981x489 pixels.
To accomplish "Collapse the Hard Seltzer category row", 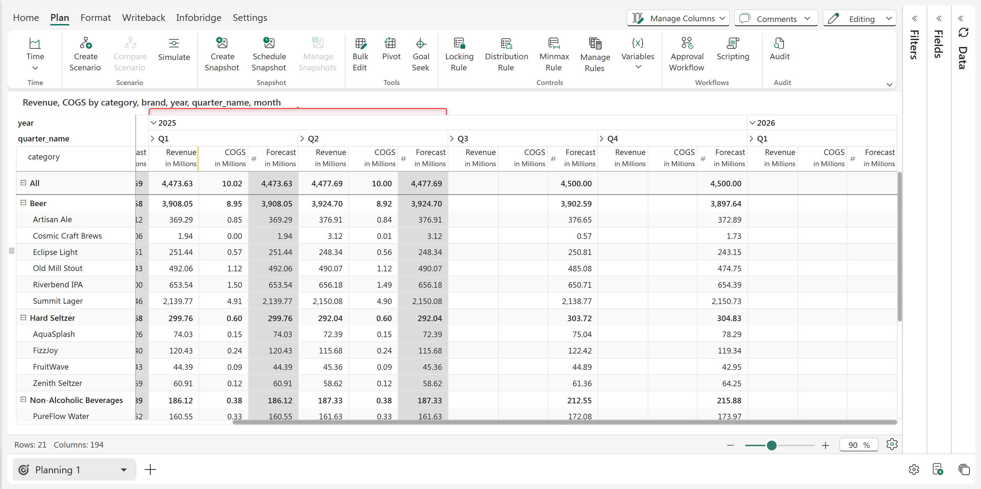I will pyautogui.click(x=23, y=318).
